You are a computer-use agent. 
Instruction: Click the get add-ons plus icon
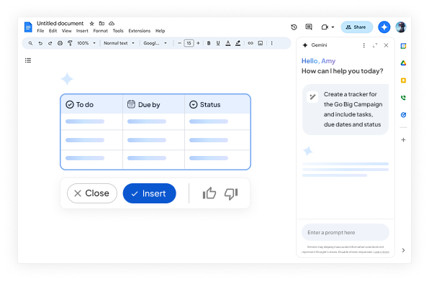tap(403, 140)
